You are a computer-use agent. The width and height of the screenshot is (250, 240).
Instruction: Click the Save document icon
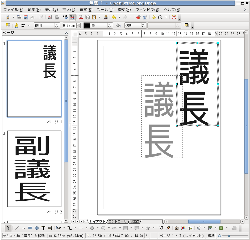click(26, 18)
